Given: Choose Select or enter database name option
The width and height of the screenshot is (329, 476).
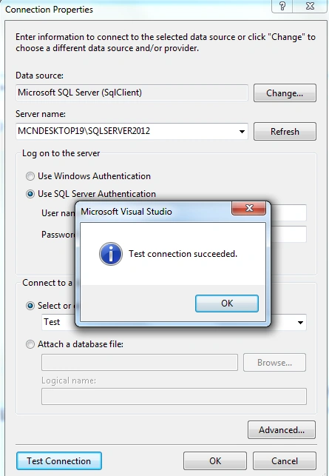Looking at the screenshot, I should [30, 306].
